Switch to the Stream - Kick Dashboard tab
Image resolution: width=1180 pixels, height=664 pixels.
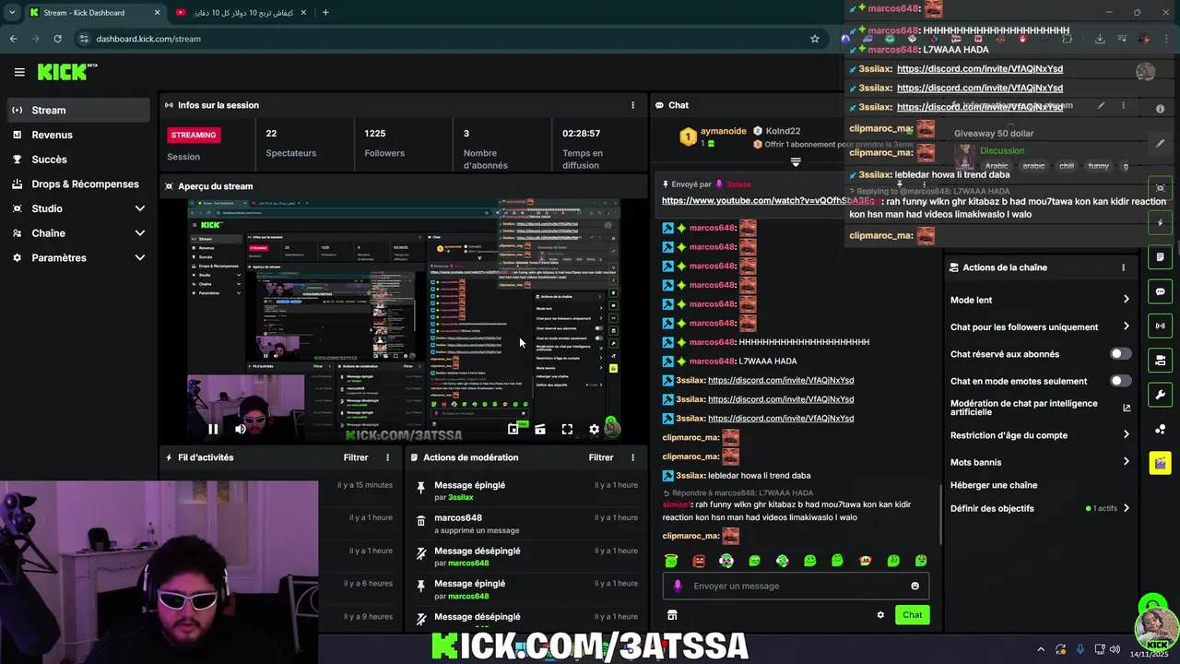click(93, 13)
